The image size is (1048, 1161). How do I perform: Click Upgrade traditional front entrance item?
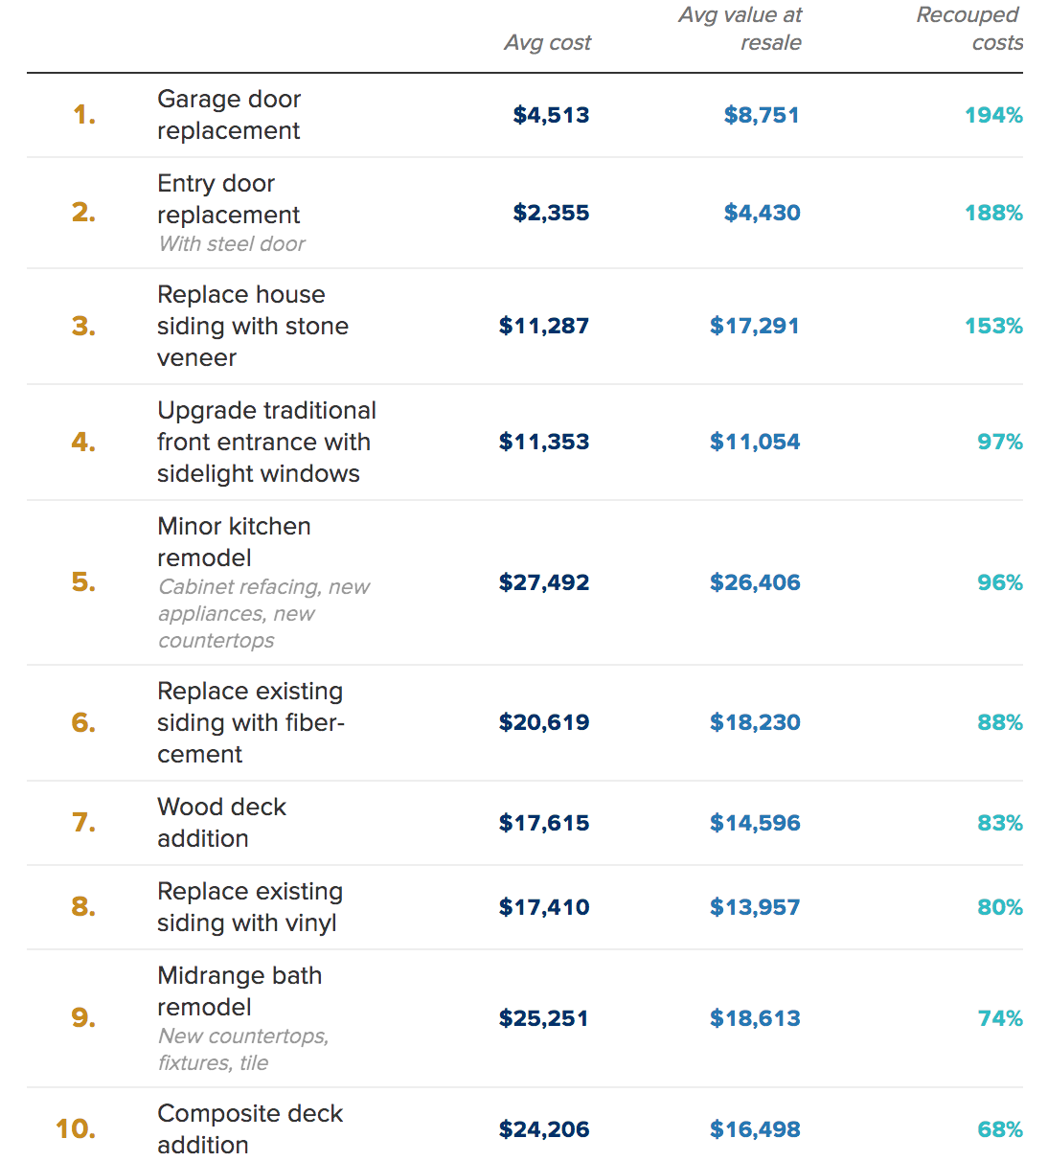pyautogui.click(x=265, y=442)
